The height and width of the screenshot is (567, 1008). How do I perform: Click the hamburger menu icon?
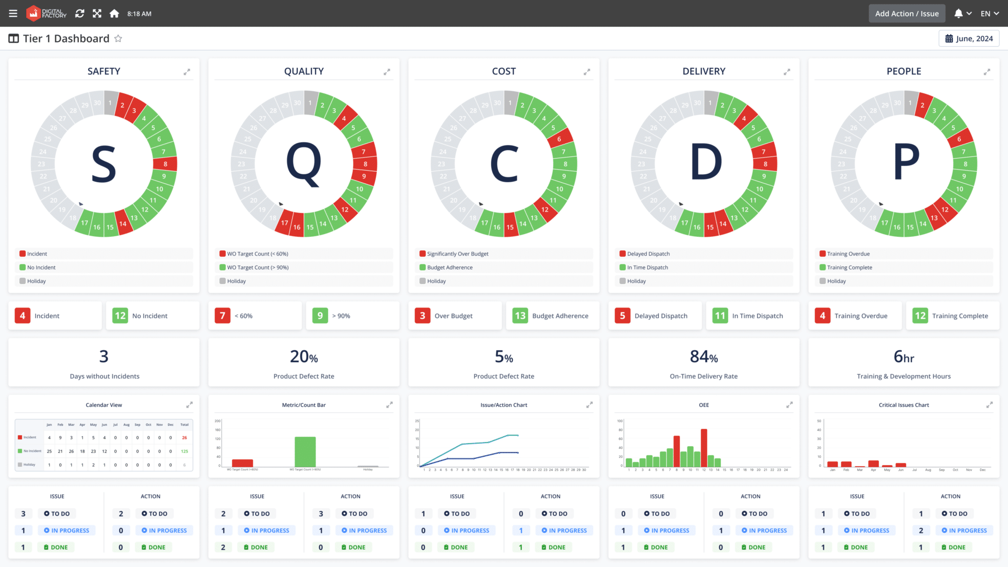13,13
